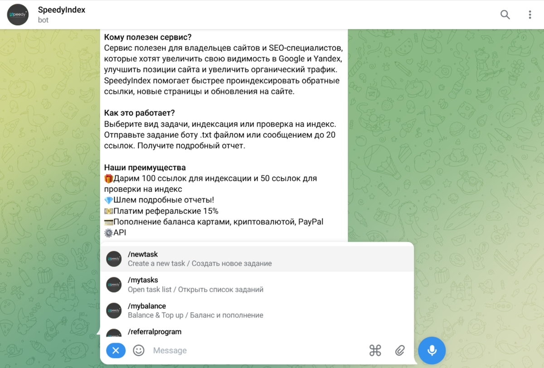Click 'Create a new task' description text
Image resolution: width=544 pixels, height=368 pixels.
pyautogui.click(x=156, y=263)
